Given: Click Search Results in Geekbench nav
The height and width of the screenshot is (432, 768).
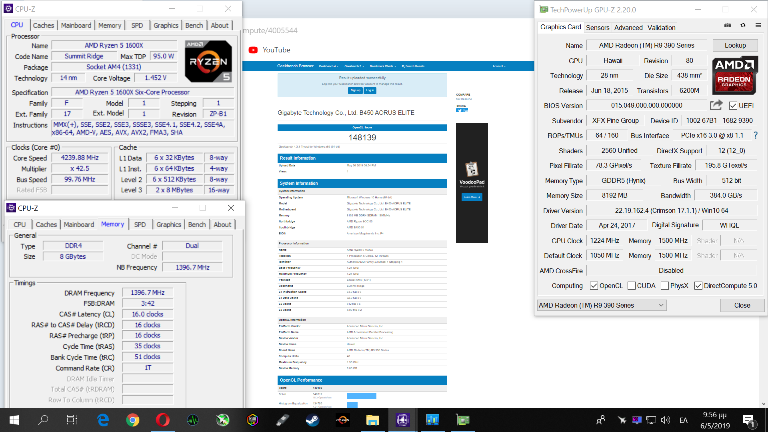Looking at the screenshot, I should 413,66.
